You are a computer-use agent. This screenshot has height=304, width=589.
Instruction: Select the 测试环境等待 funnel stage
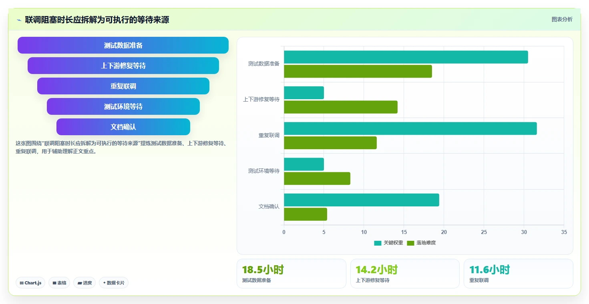123,106
